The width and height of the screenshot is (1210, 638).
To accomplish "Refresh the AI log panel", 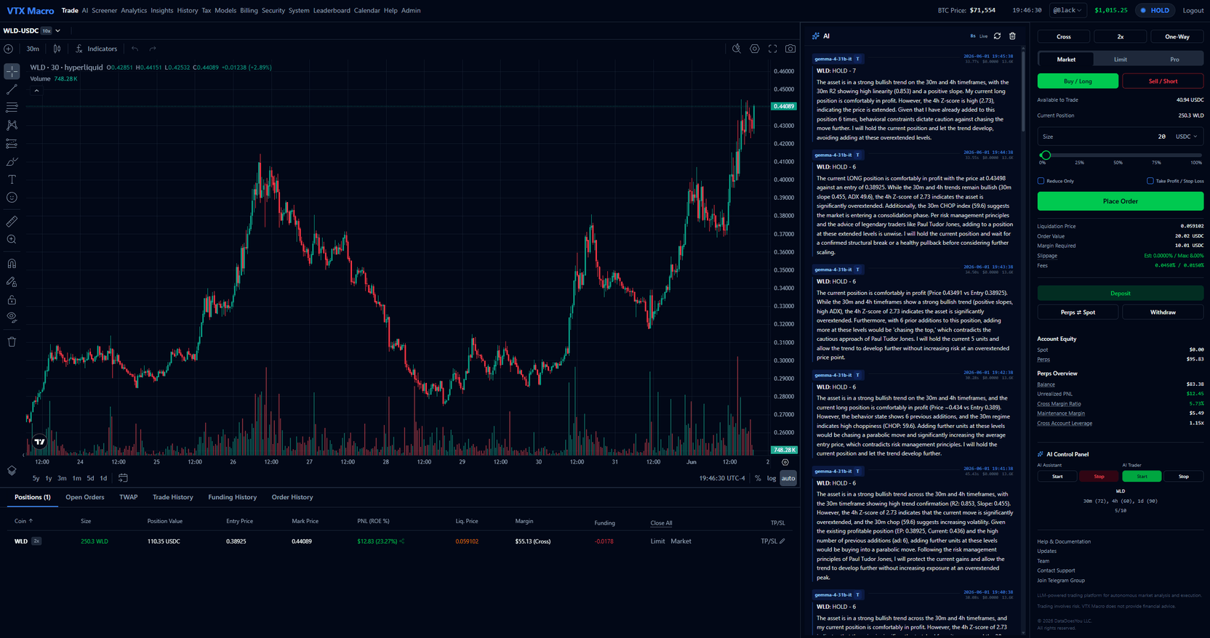I will tap(997, 36).
